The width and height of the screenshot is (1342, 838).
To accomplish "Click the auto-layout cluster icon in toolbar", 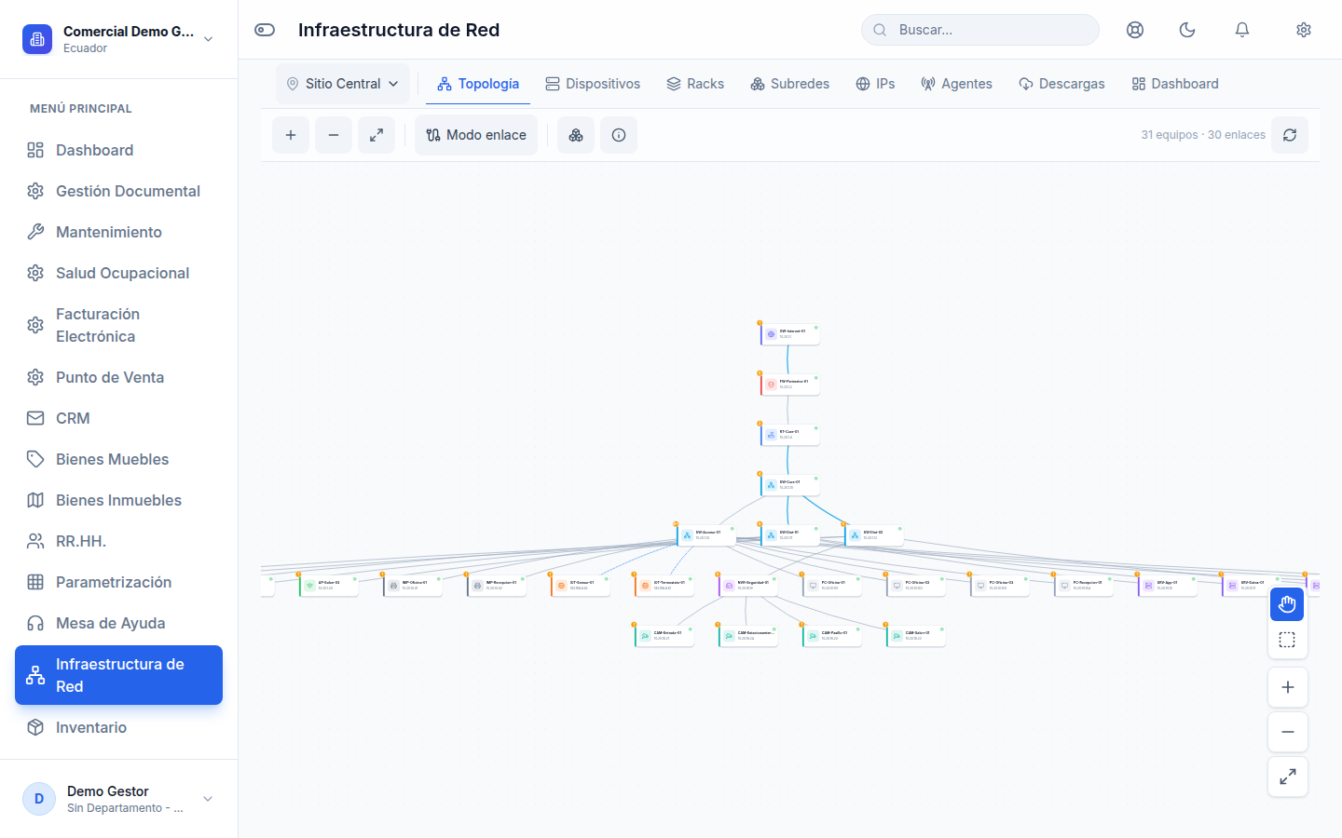I will [x=576, y=135].
